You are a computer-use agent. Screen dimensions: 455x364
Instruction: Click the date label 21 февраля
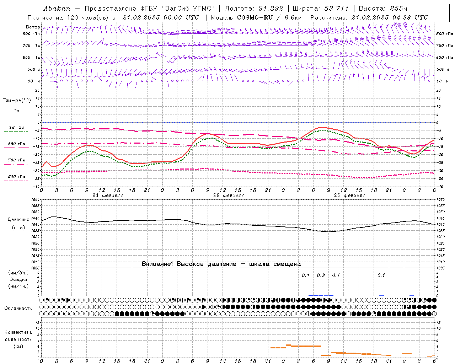108,196
